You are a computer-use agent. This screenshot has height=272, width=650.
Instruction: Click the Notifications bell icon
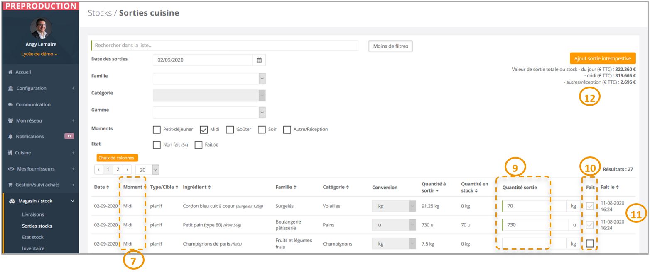[10, 137]
